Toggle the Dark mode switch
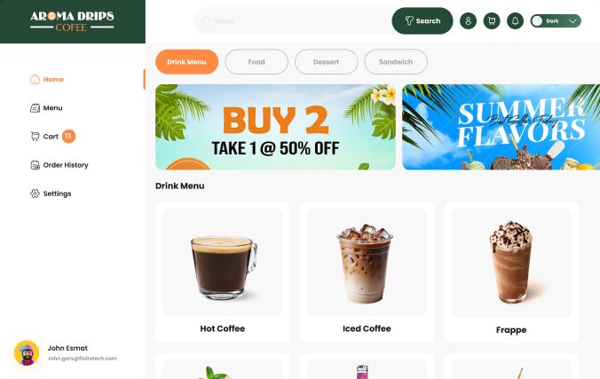 click(537, 21)
